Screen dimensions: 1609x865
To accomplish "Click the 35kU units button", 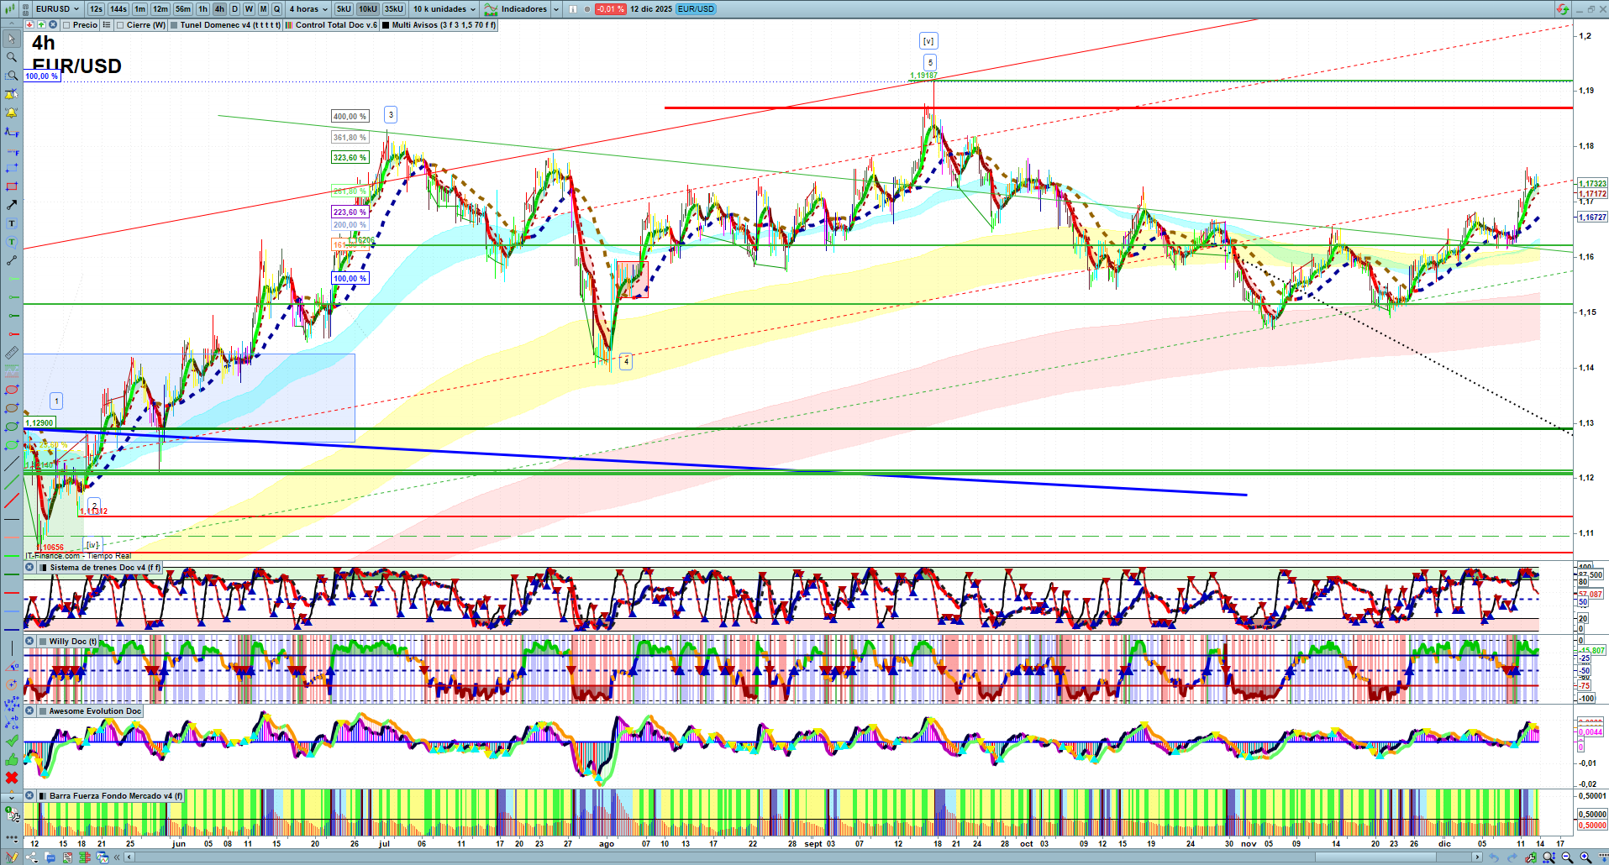I will click(394, 9).
